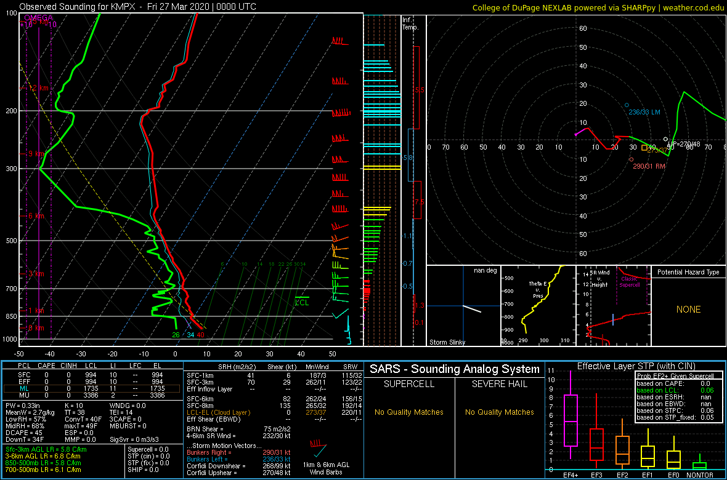Click the surface temperature value 40
Screen dimensions: 727x480
[200, 335]
